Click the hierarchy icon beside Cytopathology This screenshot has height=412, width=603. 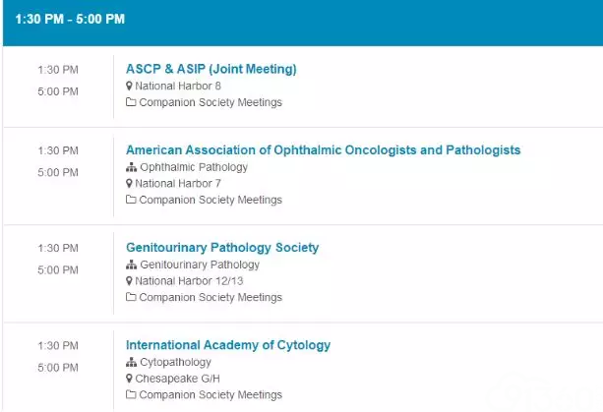click(131, 362)
